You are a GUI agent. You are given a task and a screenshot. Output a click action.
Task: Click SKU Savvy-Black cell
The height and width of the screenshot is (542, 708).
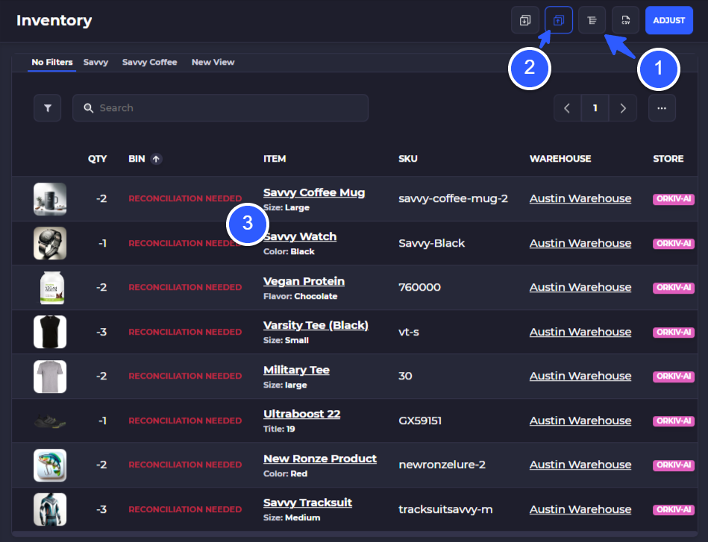point(431,243)
